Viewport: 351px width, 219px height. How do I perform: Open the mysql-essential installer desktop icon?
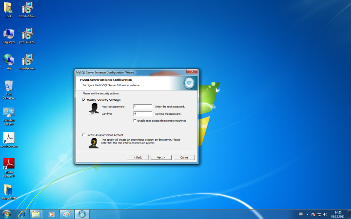pyautogui.click(x=27, y=61)
